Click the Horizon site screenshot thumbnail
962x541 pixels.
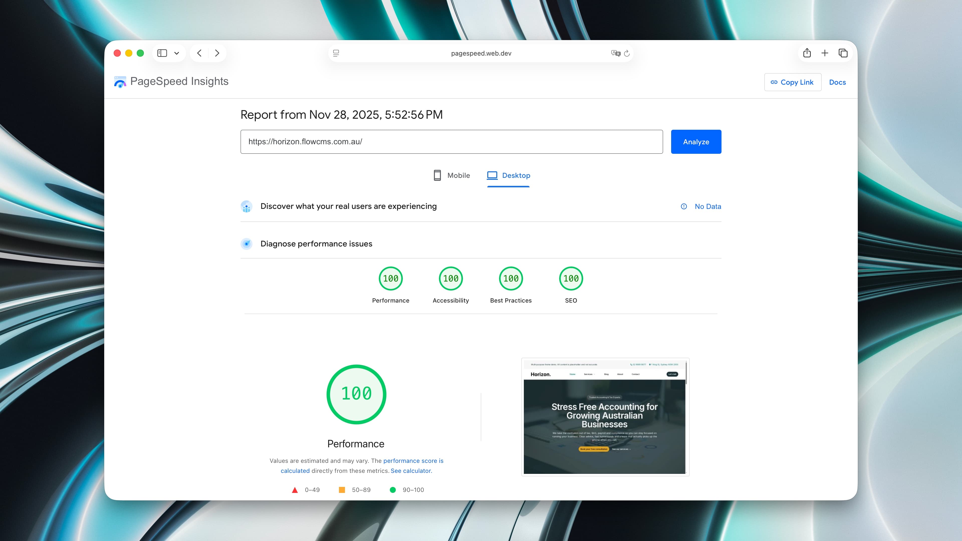[x=605, y=417]
